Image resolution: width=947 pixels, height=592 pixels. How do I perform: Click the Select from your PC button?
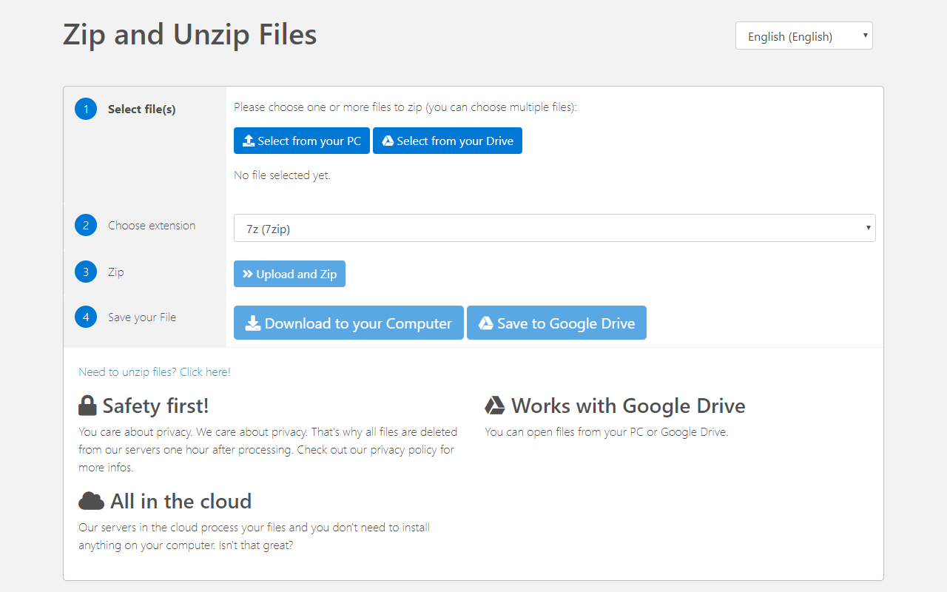(301, 140)
